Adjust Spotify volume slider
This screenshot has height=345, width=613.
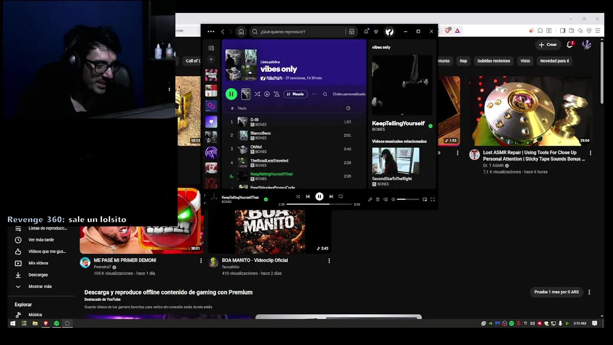coord(408,199)
